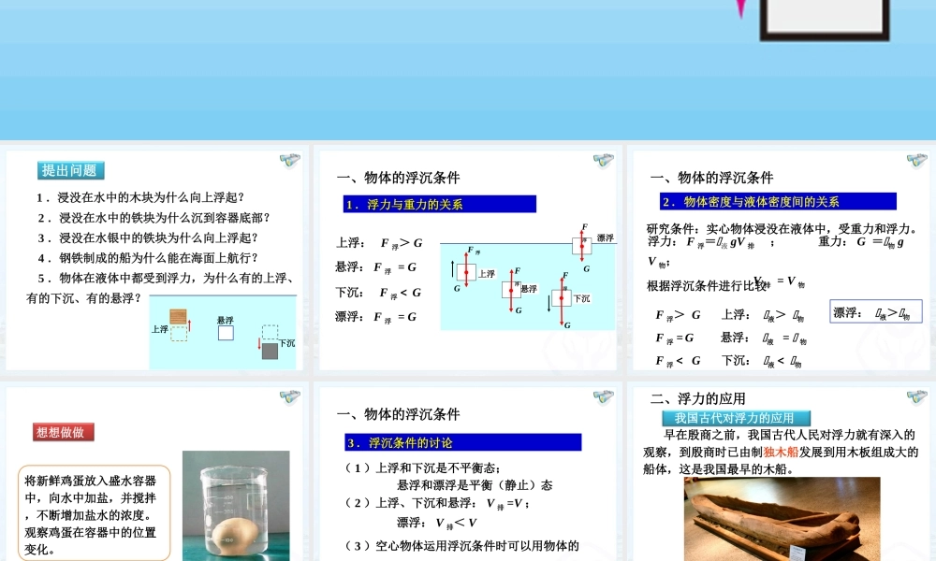
Task: Click question 2. 浸没在水中的铁块为什么沉到容器底部
Action: [x=154, y=218]
